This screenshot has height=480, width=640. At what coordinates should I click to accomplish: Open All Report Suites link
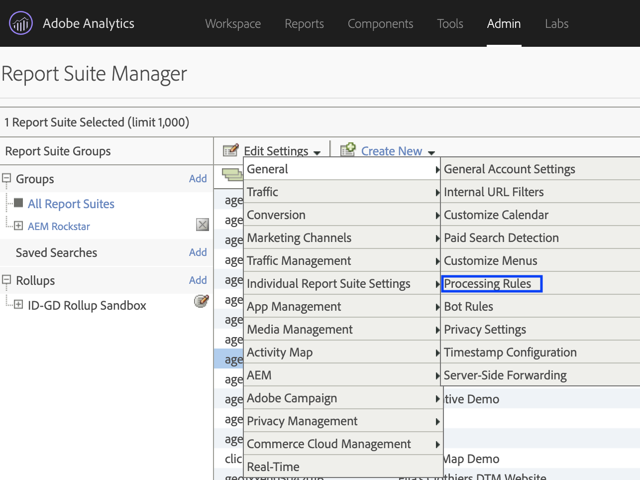click(x=71, y=204)
